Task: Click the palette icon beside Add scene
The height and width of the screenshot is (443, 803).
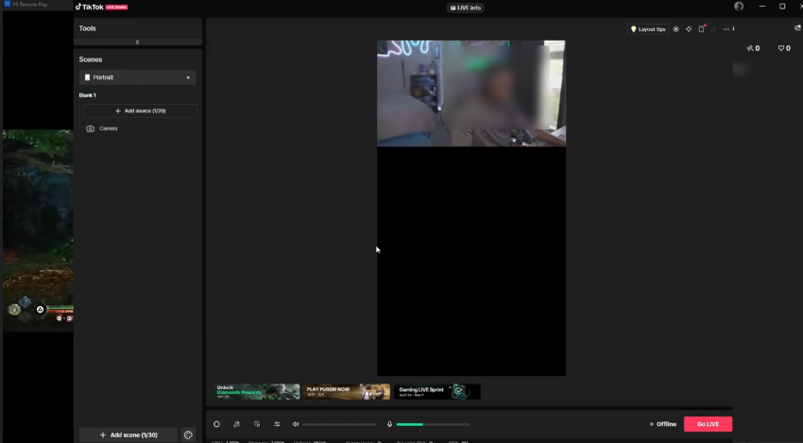Action: pos(188,435)
